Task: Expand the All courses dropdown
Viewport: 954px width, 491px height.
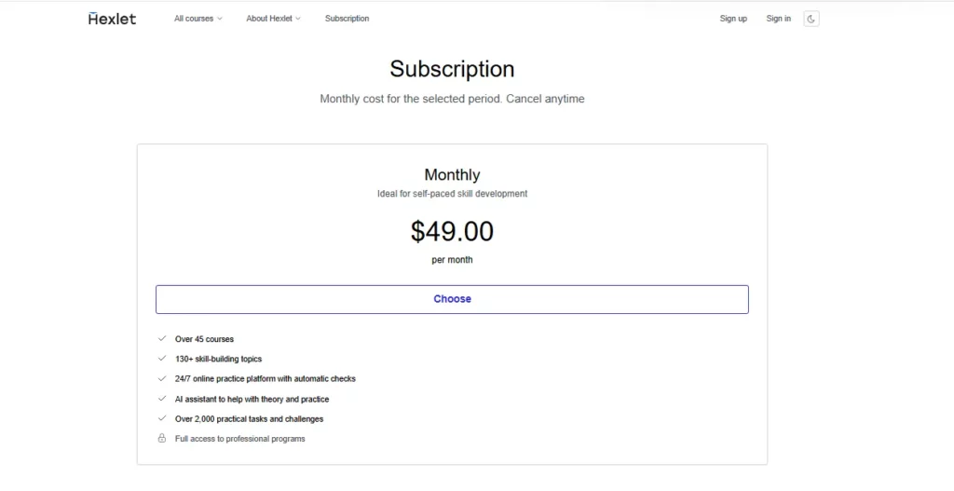Action: (x=198, y=19)
